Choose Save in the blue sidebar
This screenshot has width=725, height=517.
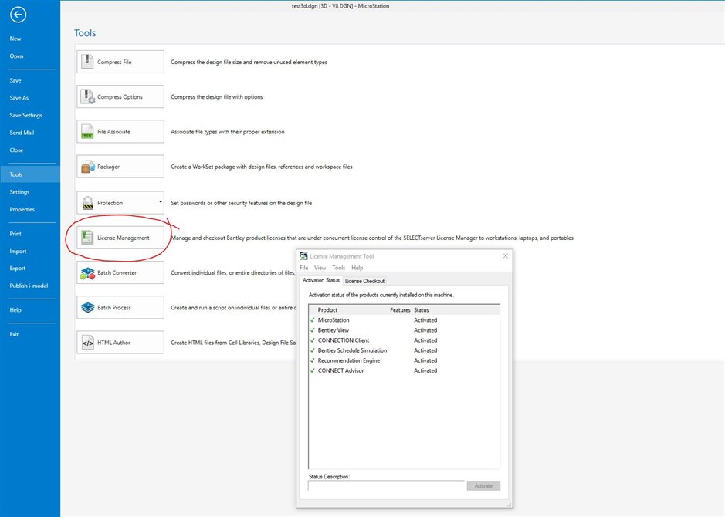15,80
